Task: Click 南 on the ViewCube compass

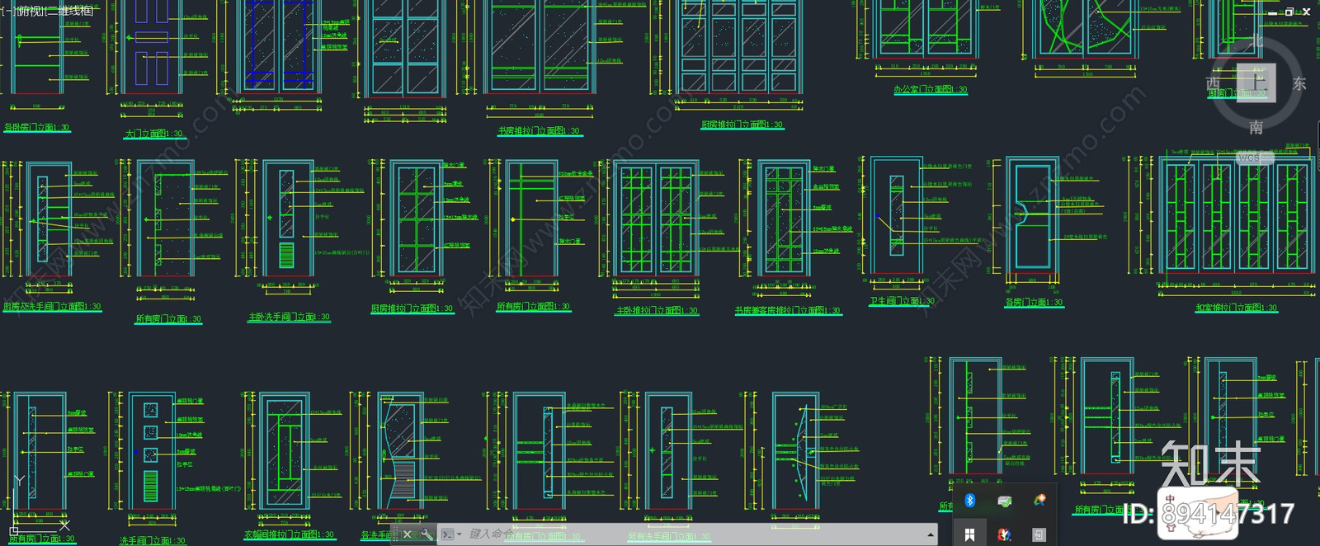Action: [1256, 127]
